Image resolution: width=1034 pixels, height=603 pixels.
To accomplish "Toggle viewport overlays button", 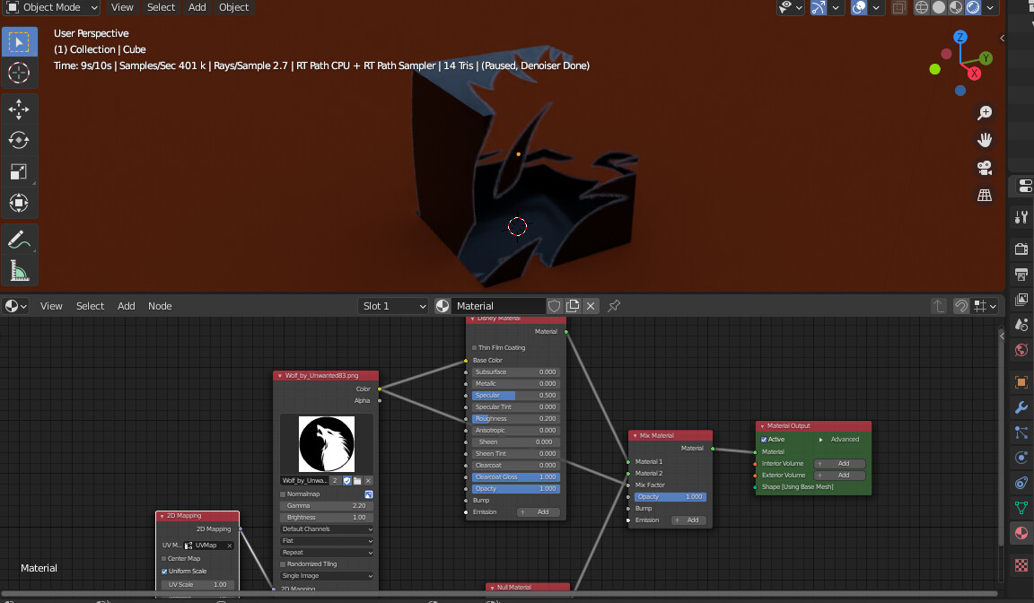I will point(859,7).
